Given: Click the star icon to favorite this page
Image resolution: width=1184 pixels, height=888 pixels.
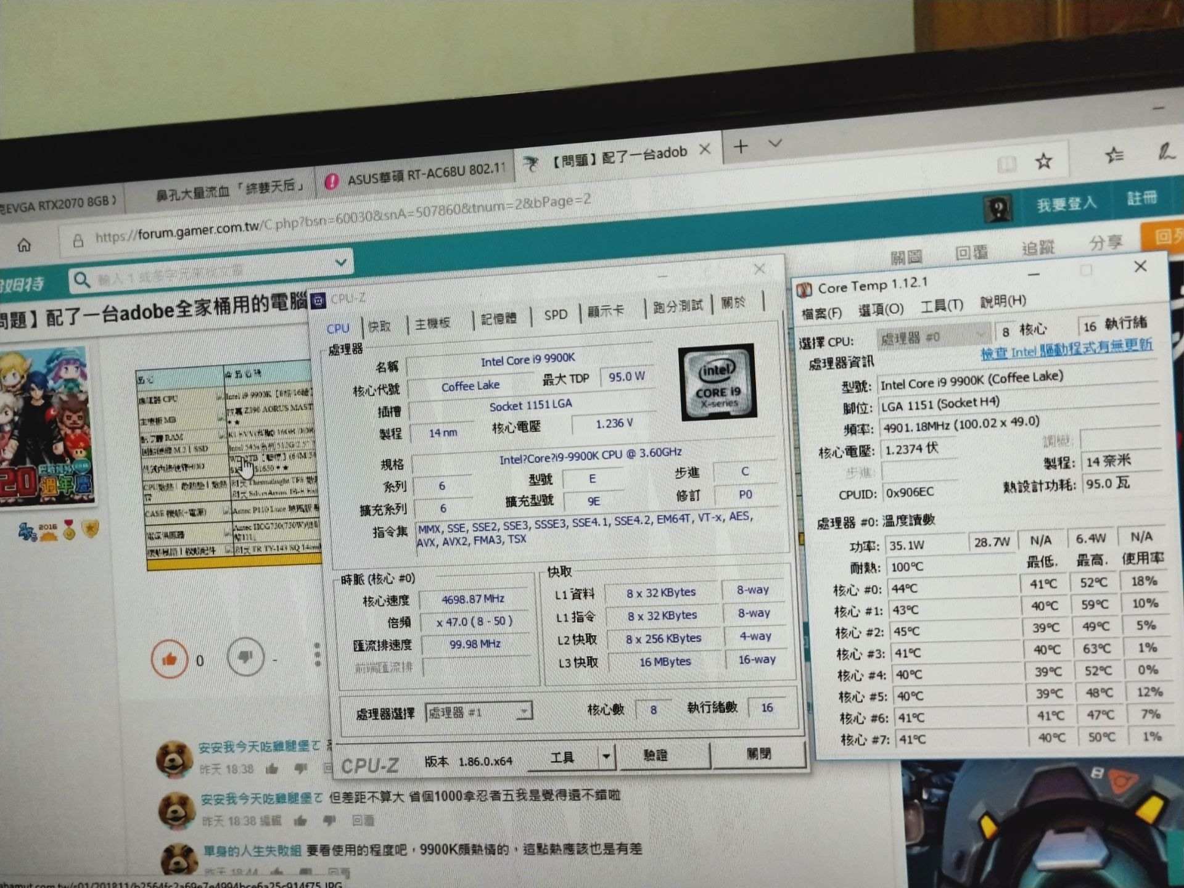Looking at the screenshot, I should [x=1043, y=161].
